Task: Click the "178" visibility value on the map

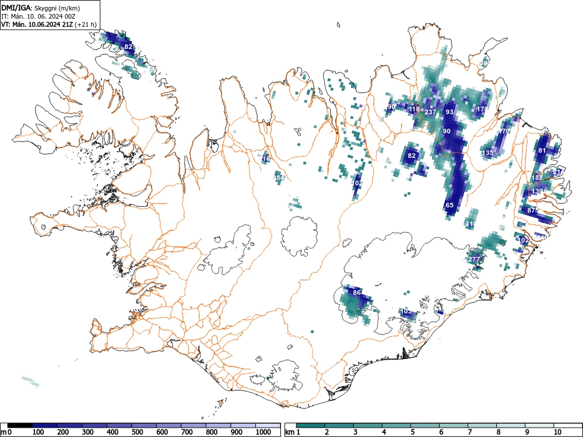Action: point(482,109)
